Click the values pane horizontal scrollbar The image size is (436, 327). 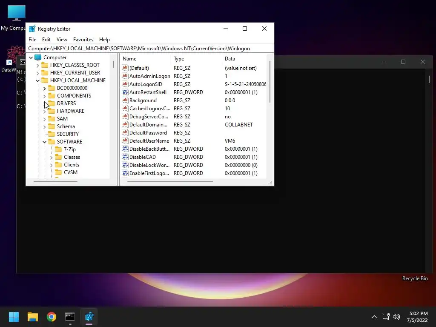(x=170, y=182)
